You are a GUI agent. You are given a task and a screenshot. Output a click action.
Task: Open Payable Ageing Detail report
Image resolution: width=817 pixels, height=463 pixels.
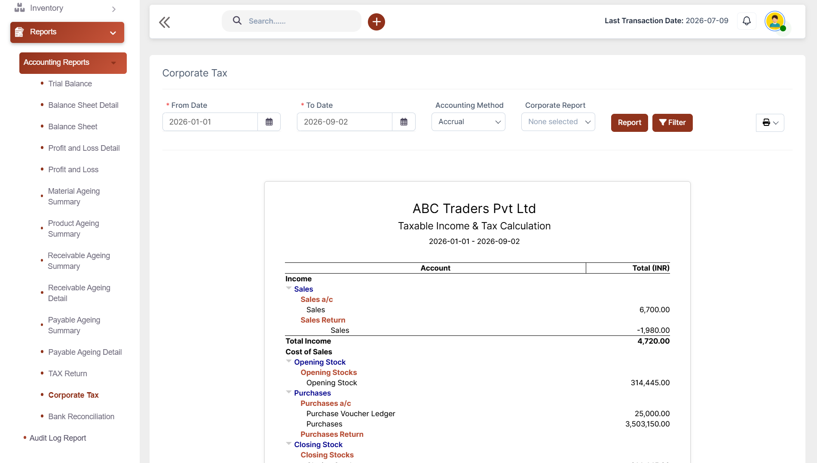(85, 352)
